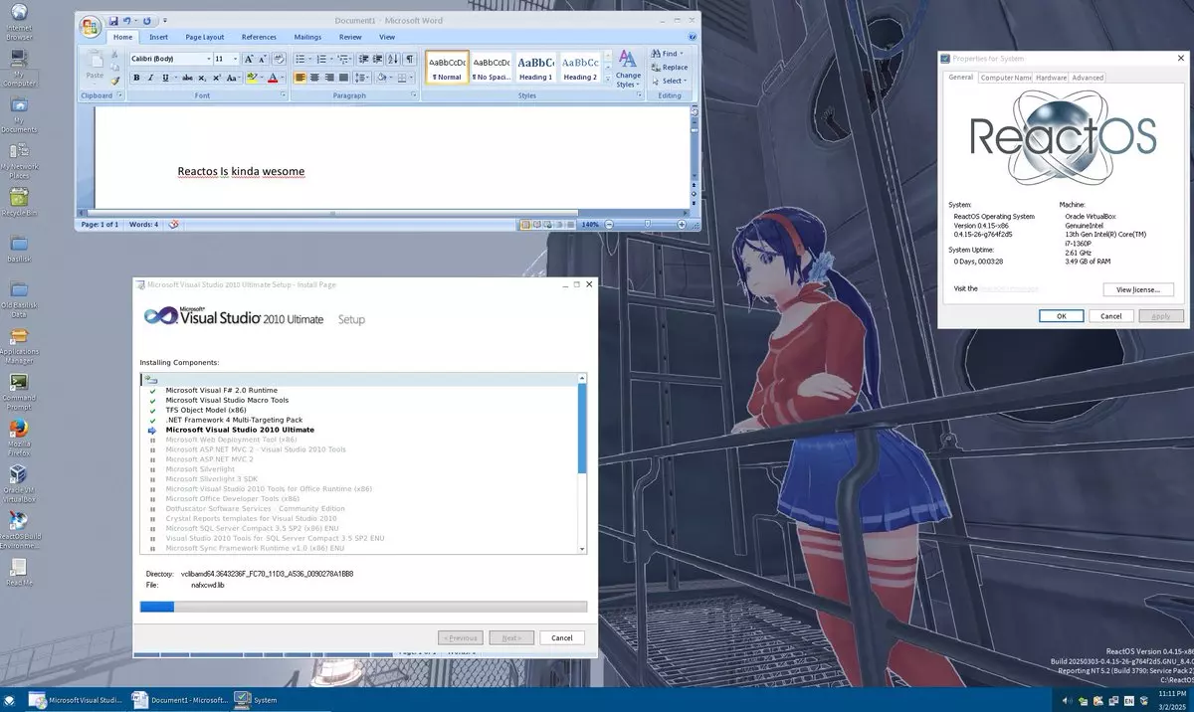Screen dimensions: 1194x712
Task: Open the Line Spacing dropdown in Word
Action: (x=361, y=78)
